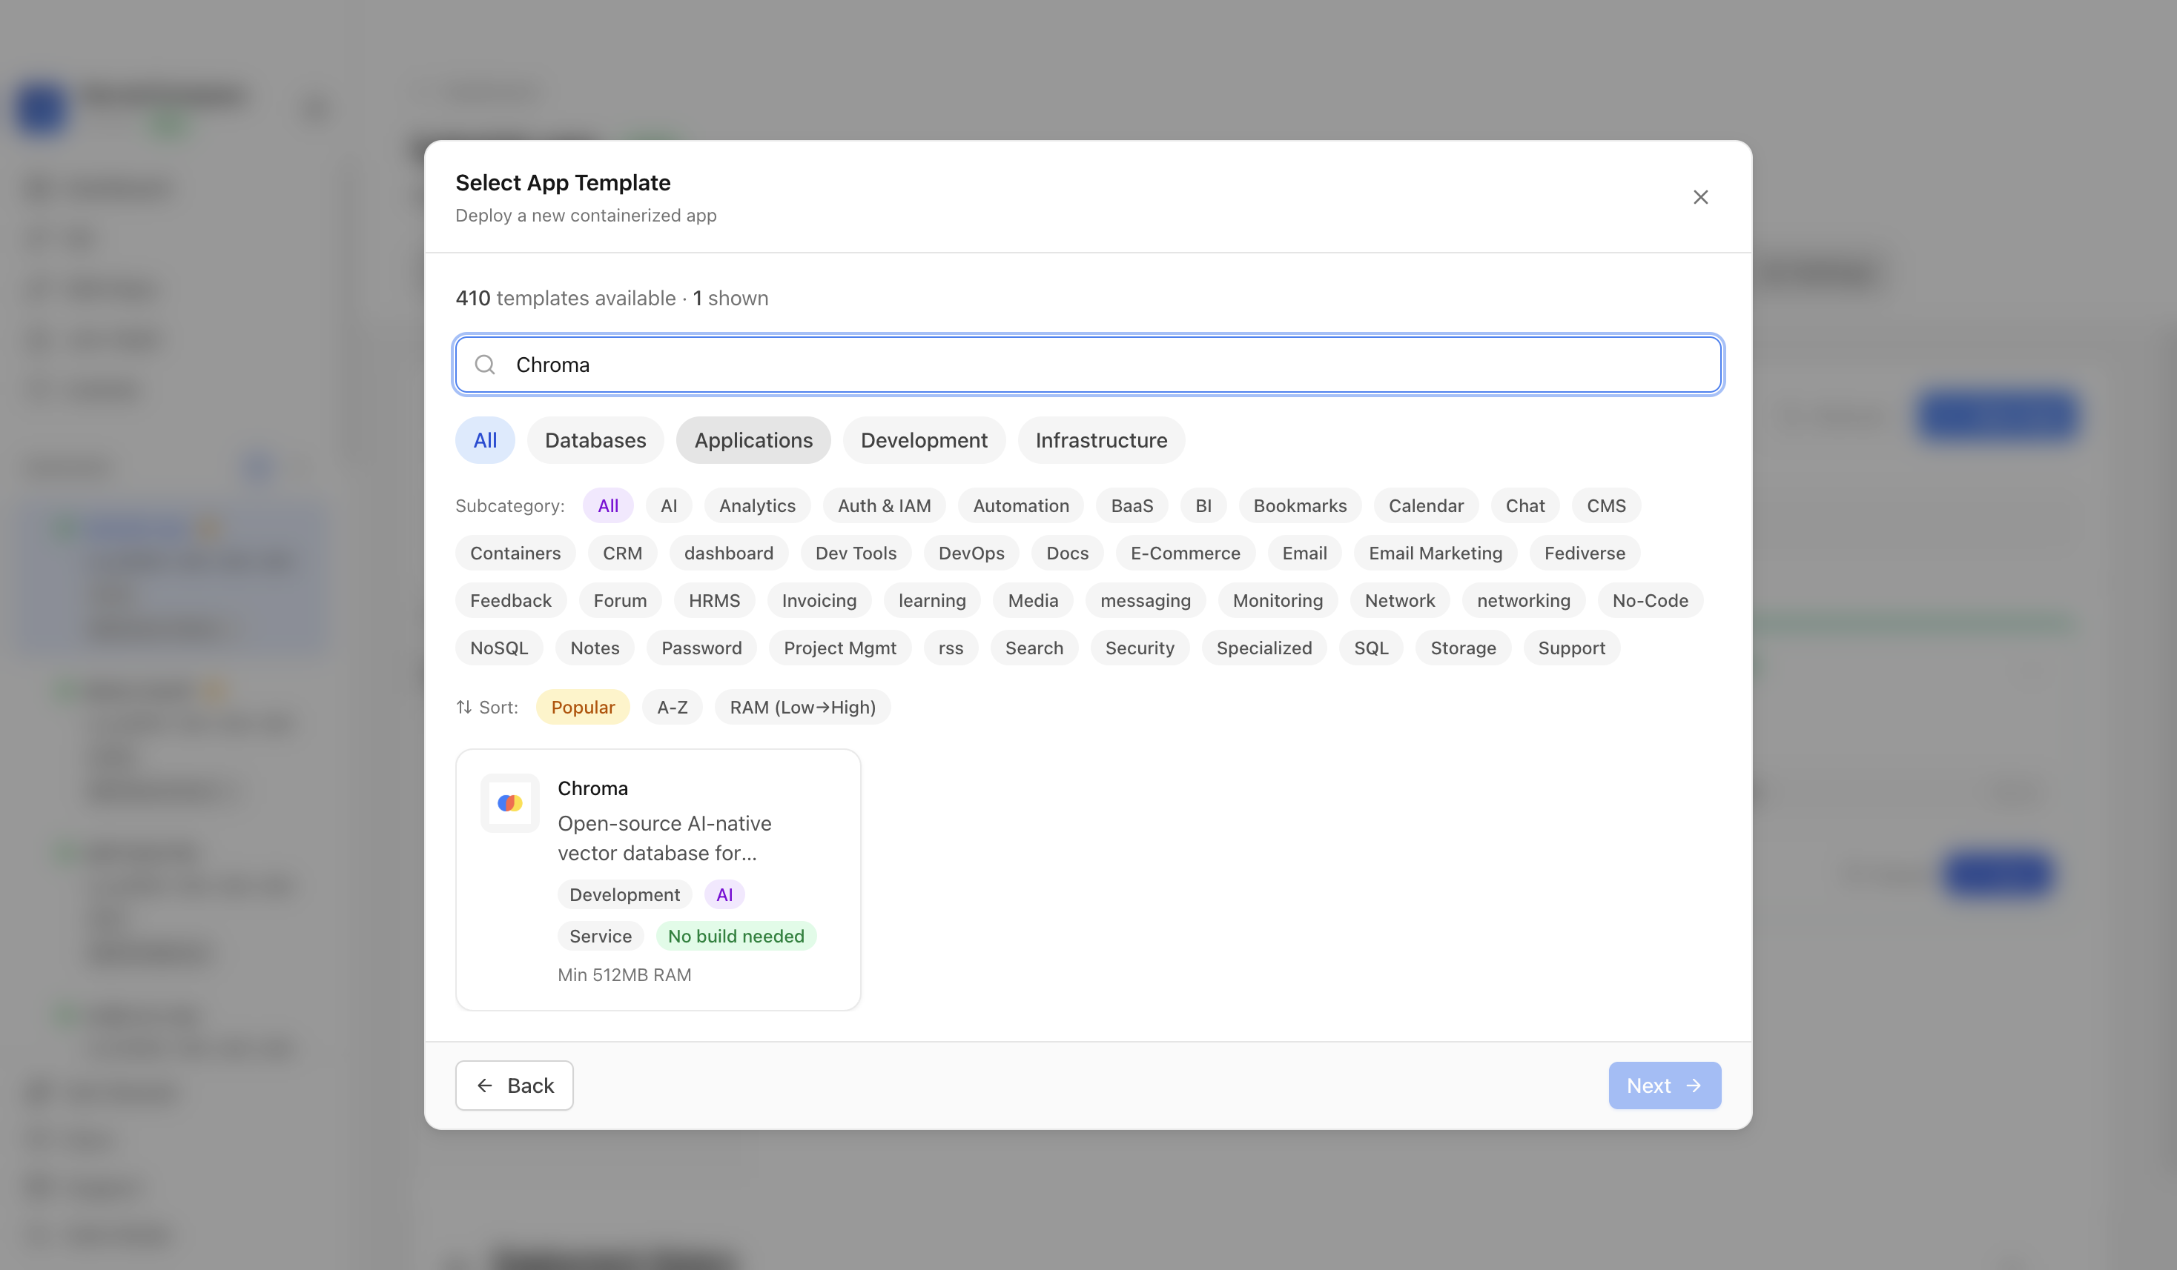The width and height of the screenshot is (2177, 1270).
Task: Click the sort arrows icon
Action: pyautogui.click(x=464, y=707)
